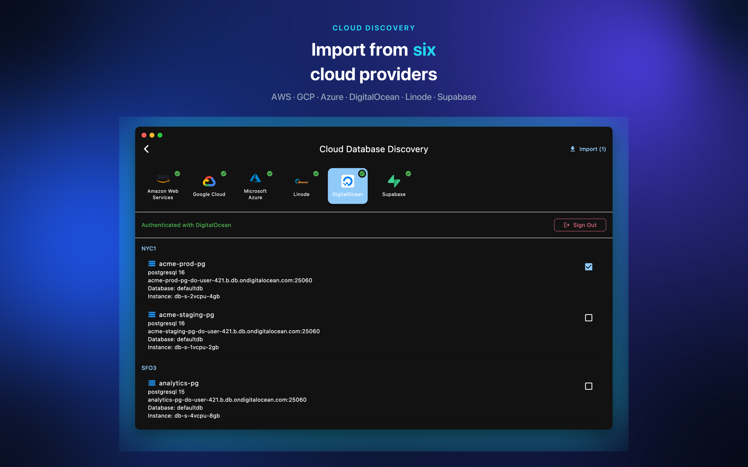Click the green check badge on DigitalOcean

point(362,174)
